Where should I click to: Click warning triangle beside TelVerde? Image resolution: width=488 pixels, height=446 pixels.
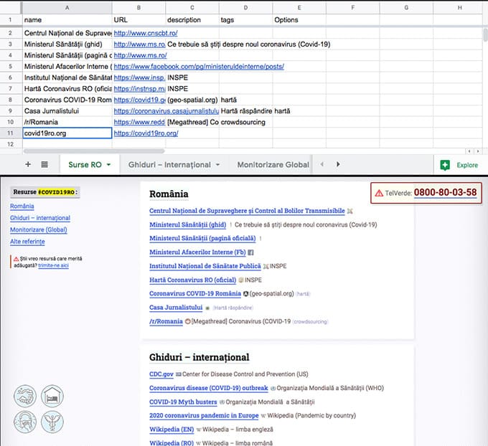pyautogui.click(x=379, y=193)
